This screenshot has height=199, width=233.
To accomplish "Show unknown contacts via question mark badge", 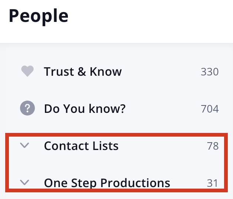I will coord(27,108).
